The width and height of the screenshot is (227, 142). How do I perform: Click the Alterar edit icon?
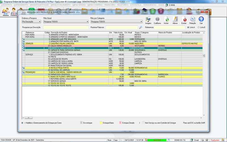pyautogui.click(x=175, y=19)
